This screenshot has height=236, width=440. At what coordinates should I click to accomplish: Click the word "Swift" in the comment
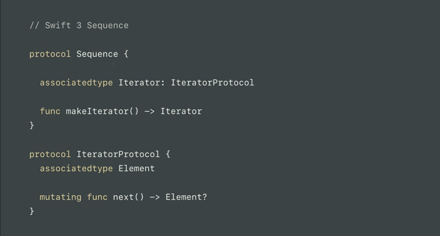click(x=58, y=26)
